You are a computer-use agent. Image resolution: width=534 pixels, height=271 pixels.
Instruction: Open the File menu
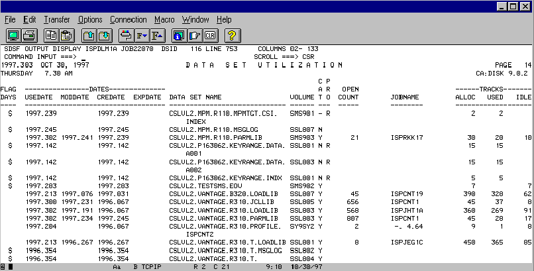[x=10, y=20]
